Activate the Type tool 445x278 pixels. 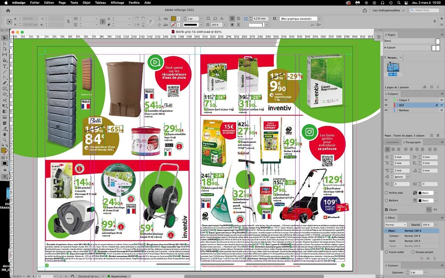coord(4,66)
